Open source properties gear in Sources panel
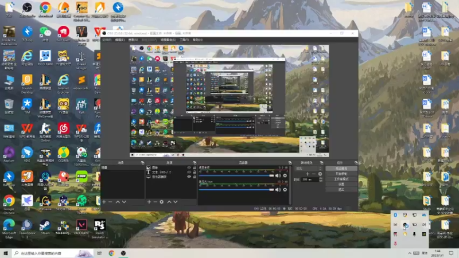Image resolution: width=459 pixels, height=258 pixels. point(162,202)
